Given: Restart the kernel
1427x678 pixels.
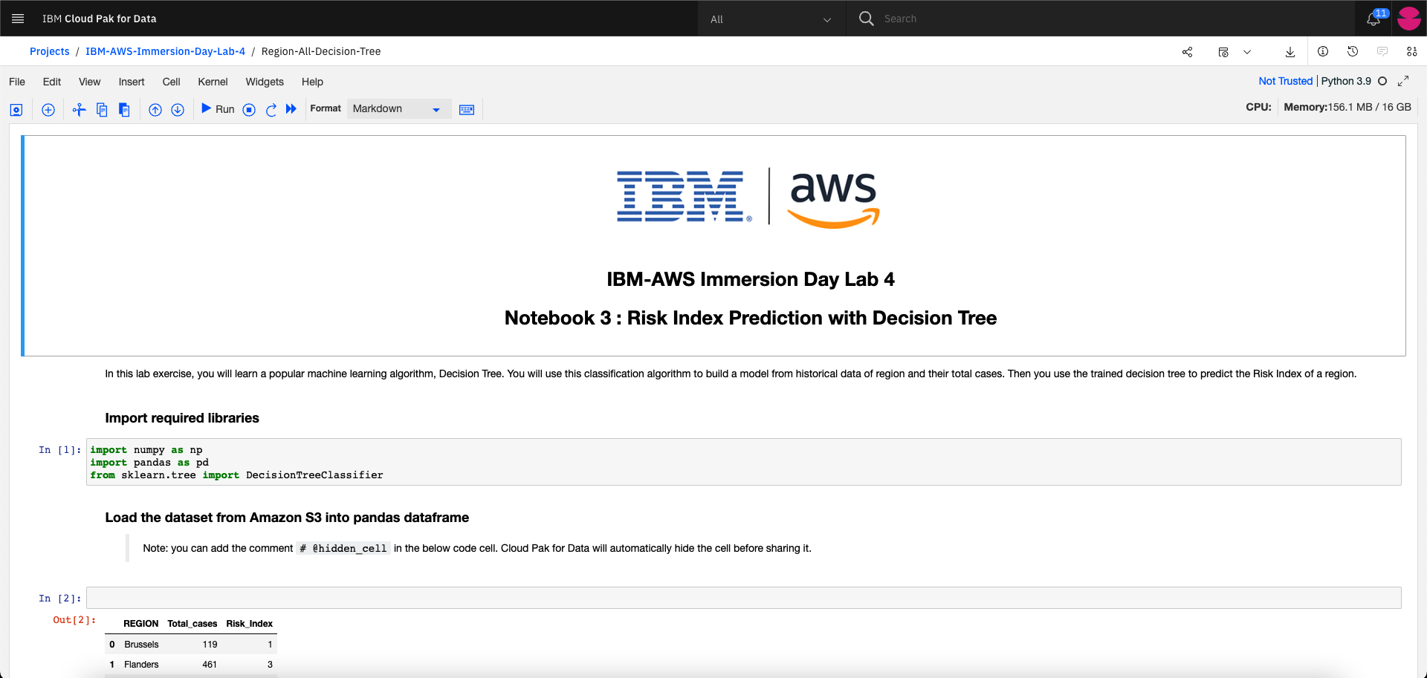Looking at the screenshot, I should pyautogui.click(x=271, y=110).
